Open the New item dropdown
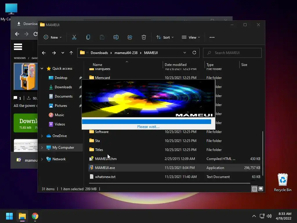The height and width of the screenshot is (223, 297). coord(53,37)
